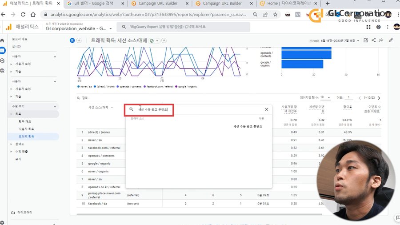The image size is (400, 225).
Task: Open Advertising icon in left rail
Action: point(2,71)
